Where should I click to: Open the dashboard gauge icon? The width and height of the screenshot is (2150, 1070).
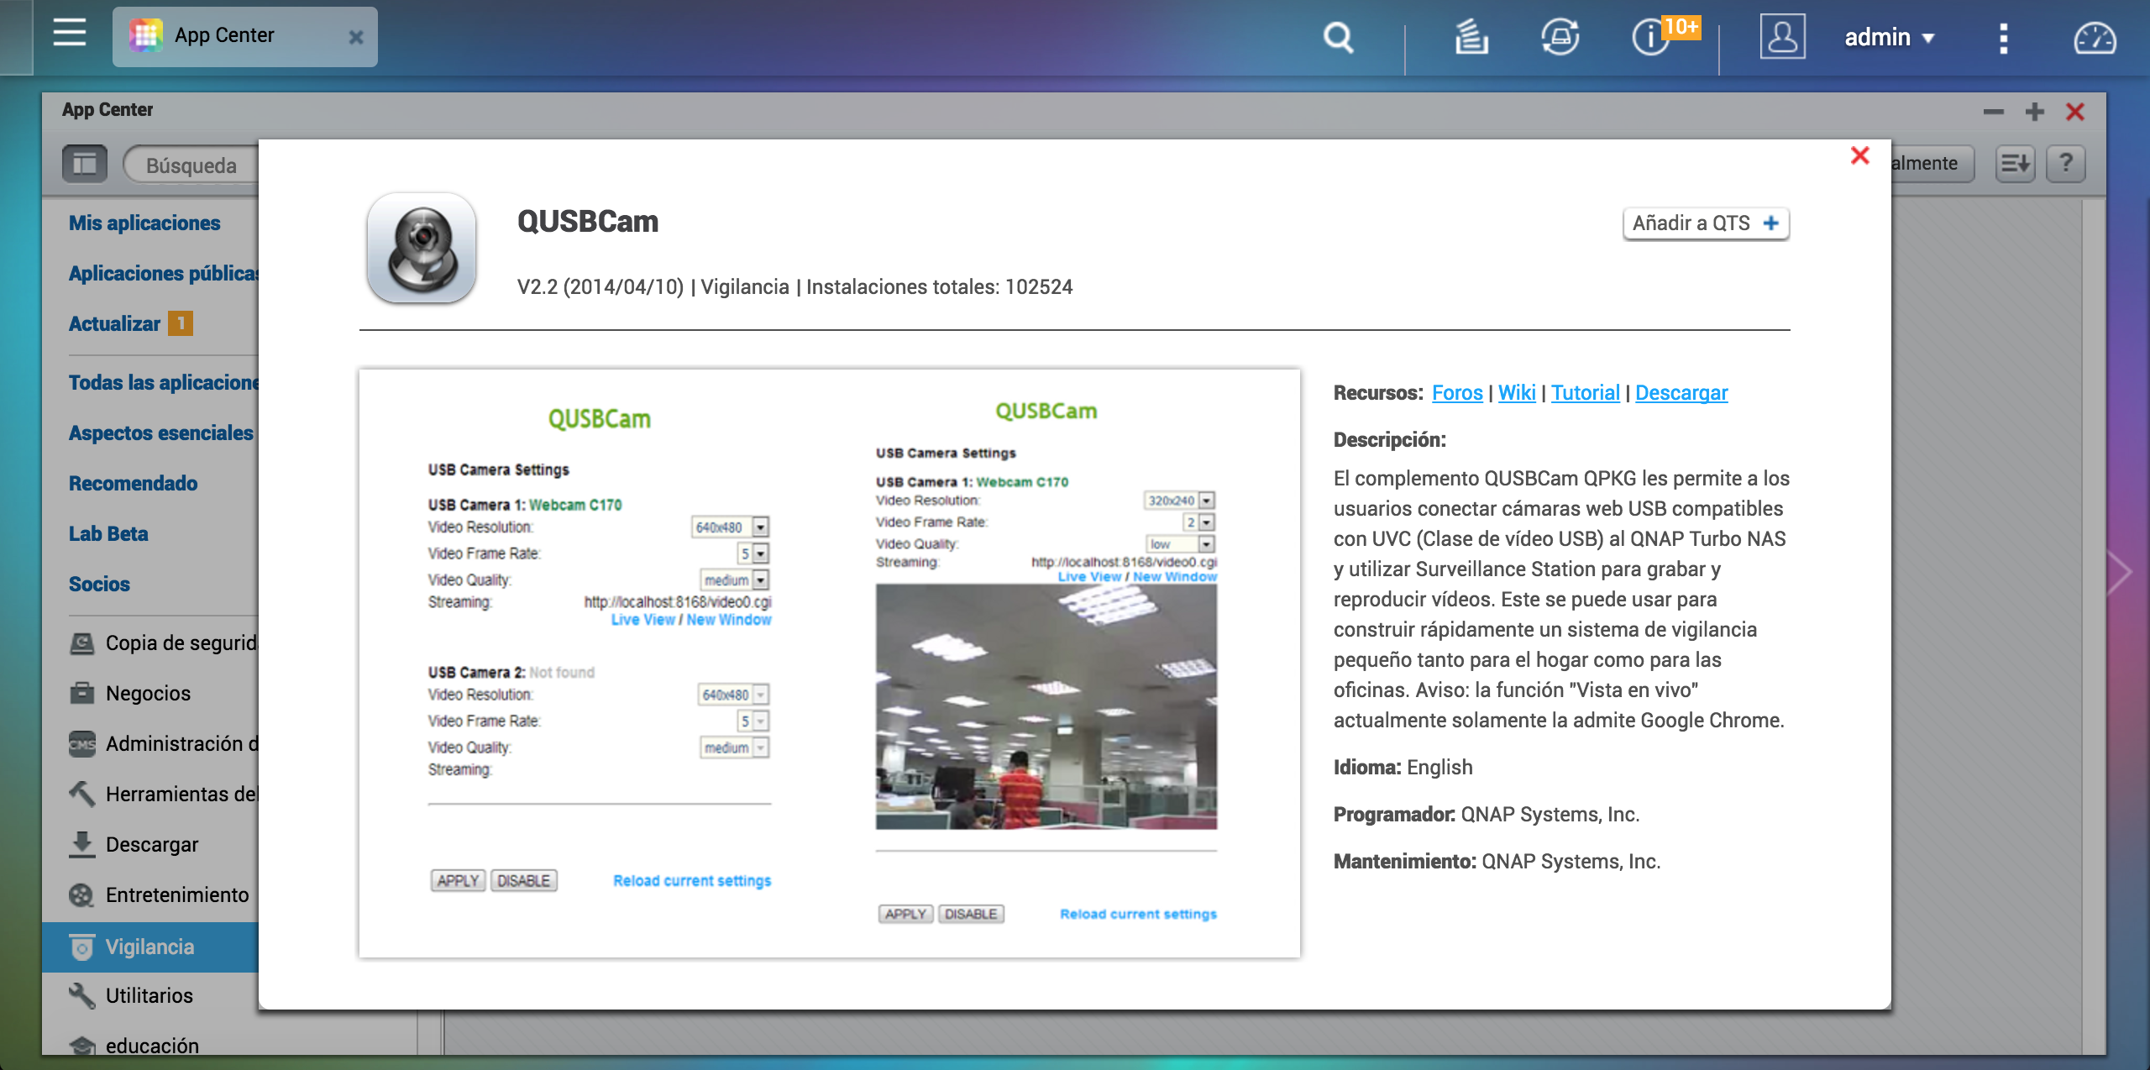2095,39
